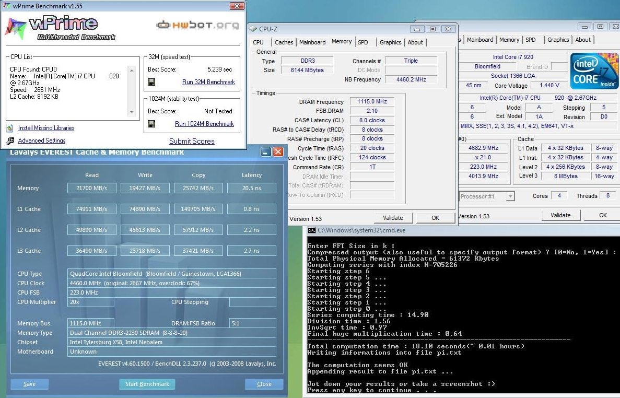This screenshot has width=620, height=398.
Task: Click the Submit Scores link in wPrime
Action: pyautogui.click(x=192, y=141)
